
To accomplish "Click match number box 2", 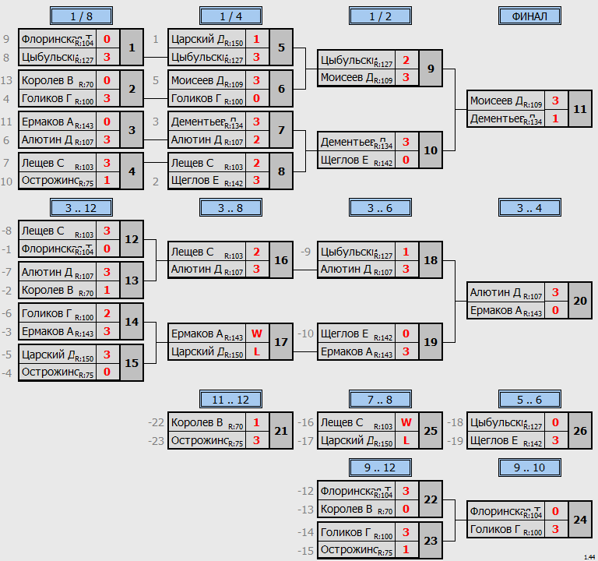I will pos(132,89).
